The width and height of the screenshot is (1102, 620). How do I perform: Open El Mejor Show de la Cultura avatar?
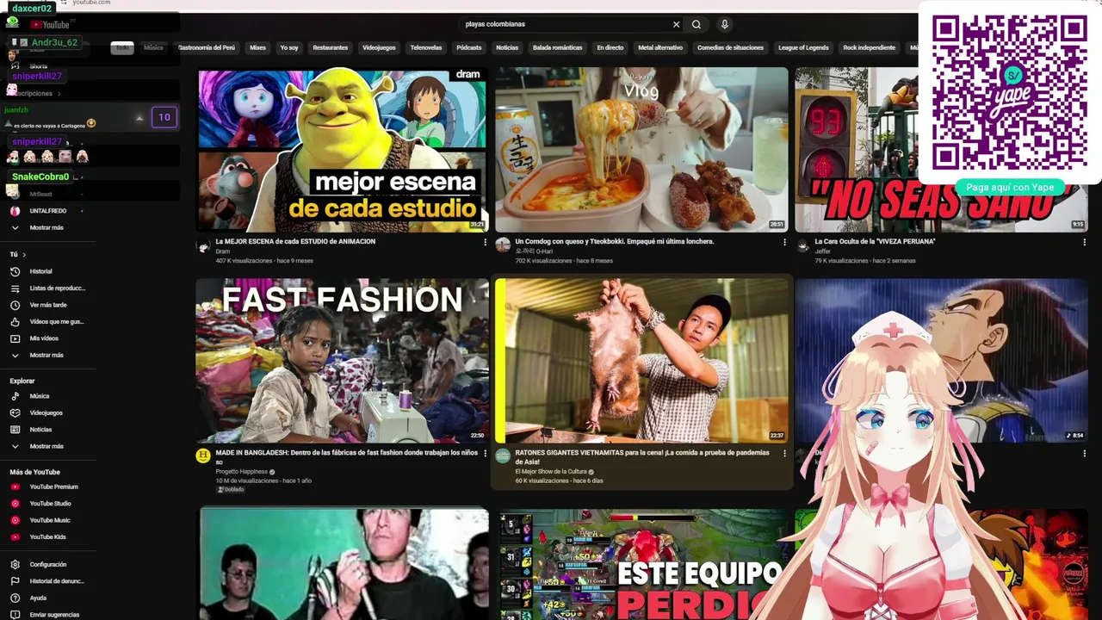[x=503, y=456]
